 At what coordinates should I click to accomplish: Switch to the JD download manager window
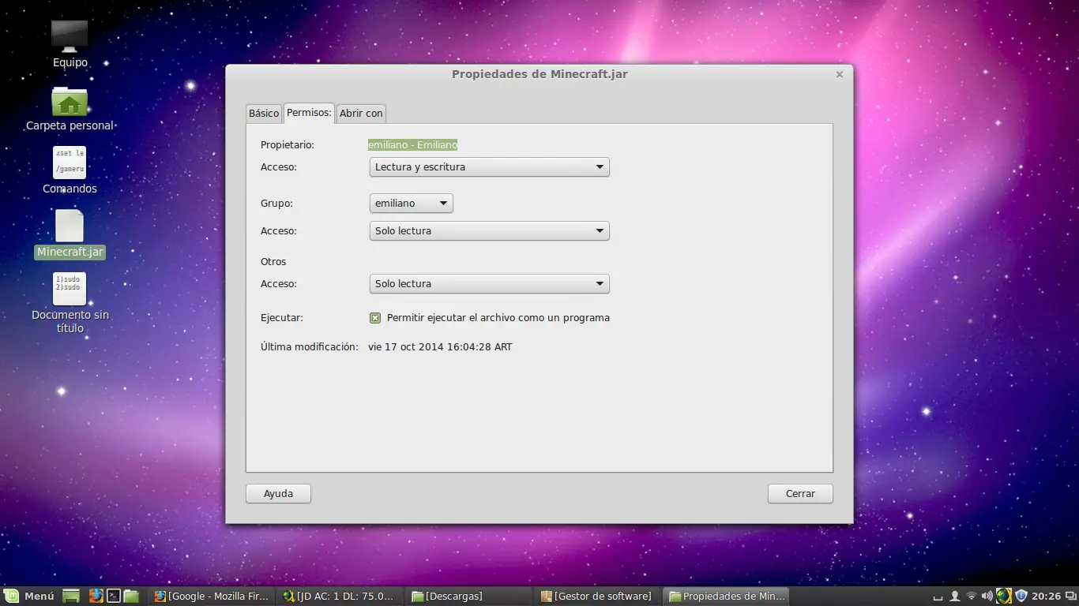coord(339,597)
